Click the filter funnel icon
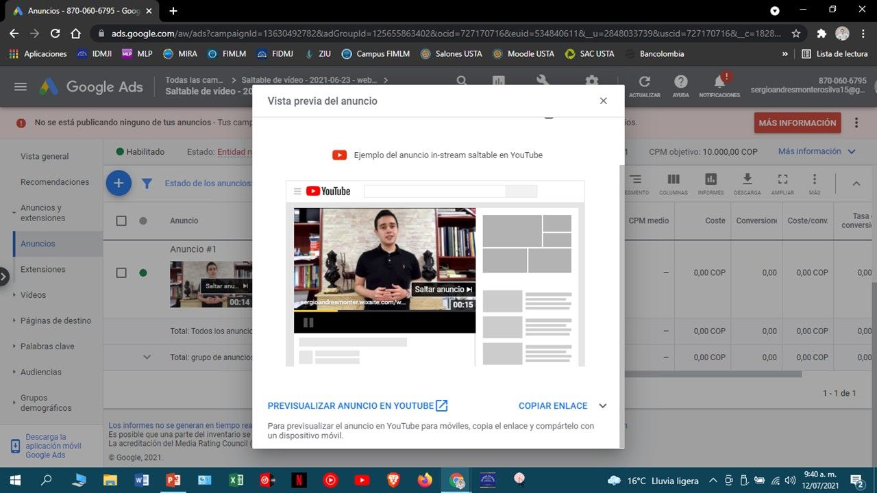This screenshot has width=877, height=493. pos(147,183)
